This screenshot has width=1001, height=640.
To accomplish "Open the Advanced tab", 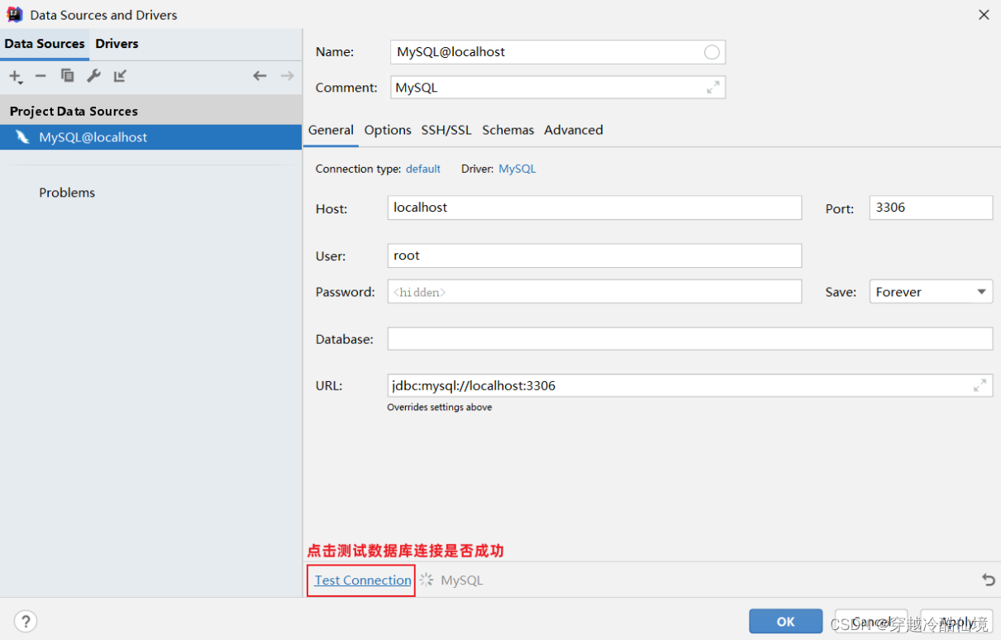I will (574, 130).
